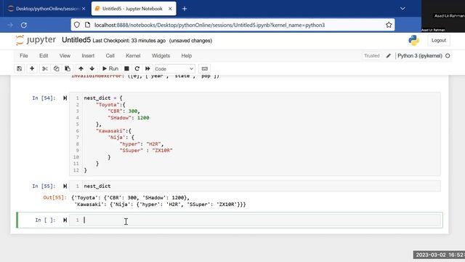
Task: Click the In [54] prompt label
Action: [x=44, y=98]
